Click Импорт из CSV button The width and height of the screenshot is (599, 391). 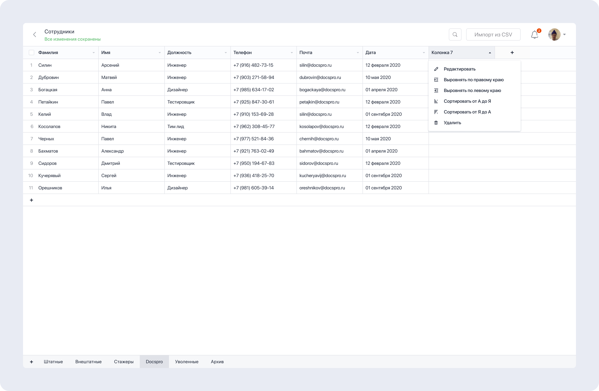pos(493,34)
